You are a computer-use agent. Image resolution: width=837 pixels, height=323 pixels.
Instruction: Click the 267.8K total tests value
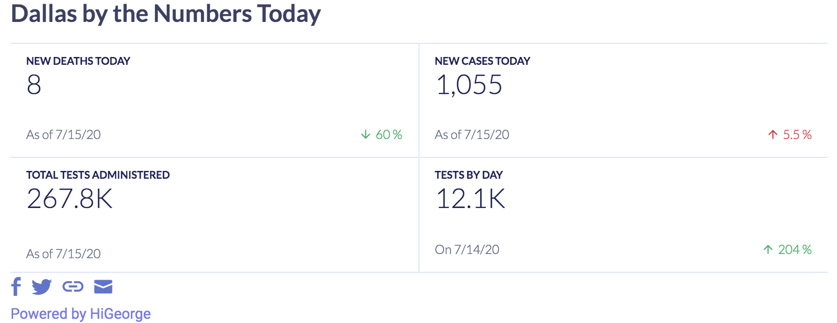coord(70,199)
